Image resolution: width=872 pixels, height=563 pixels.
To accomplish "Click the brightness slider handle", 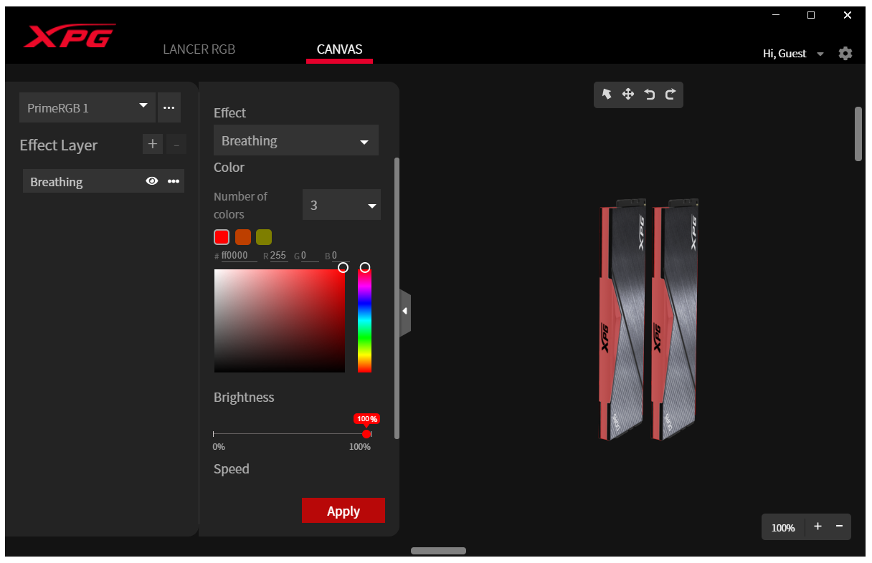I will 366,434.
